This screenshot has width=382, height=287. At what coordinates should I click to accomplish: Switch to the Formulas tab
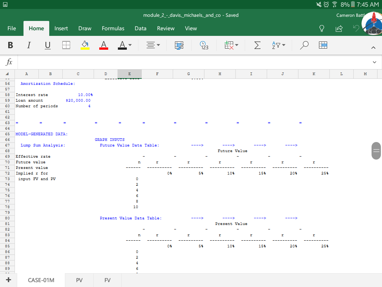113,28
